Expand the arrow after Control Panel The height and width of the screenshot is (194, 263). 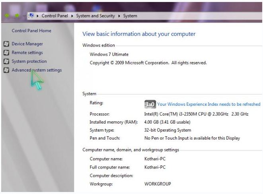pyautogui.click(x=72, y=16)
